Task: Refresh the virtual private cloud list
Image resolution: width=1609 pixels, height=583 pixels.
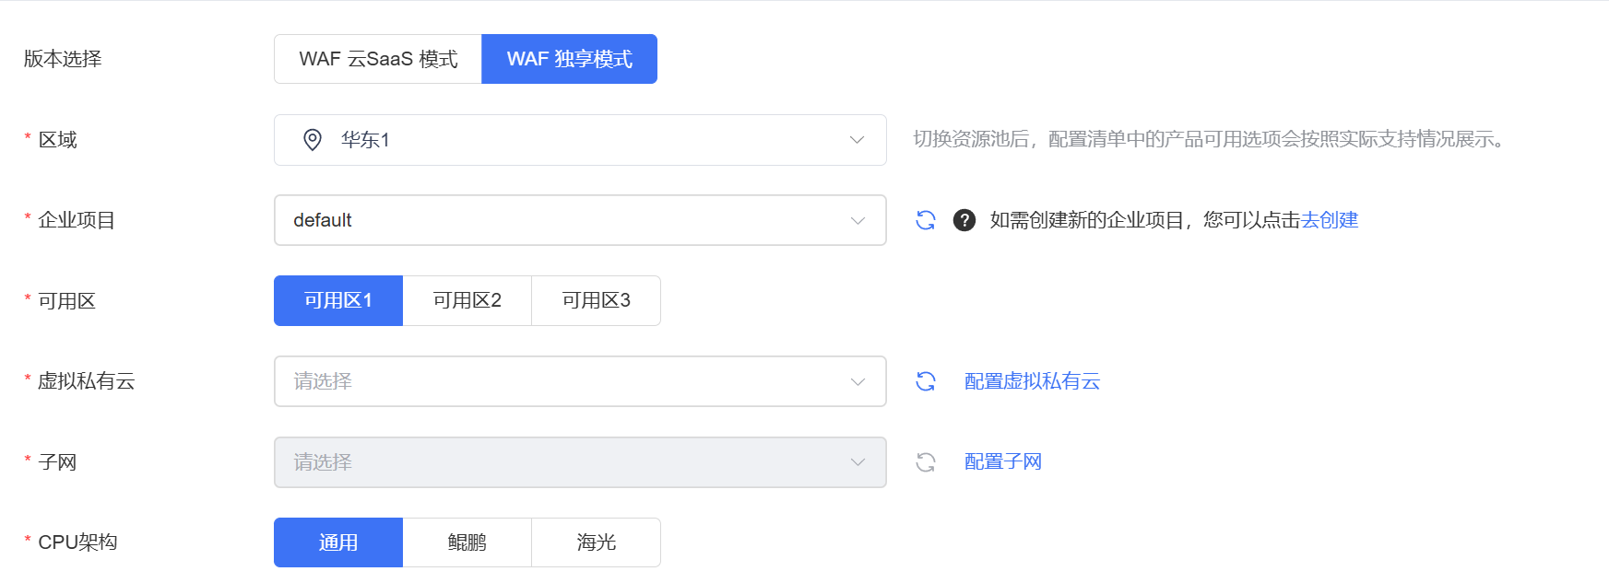Action: point(926,381)
